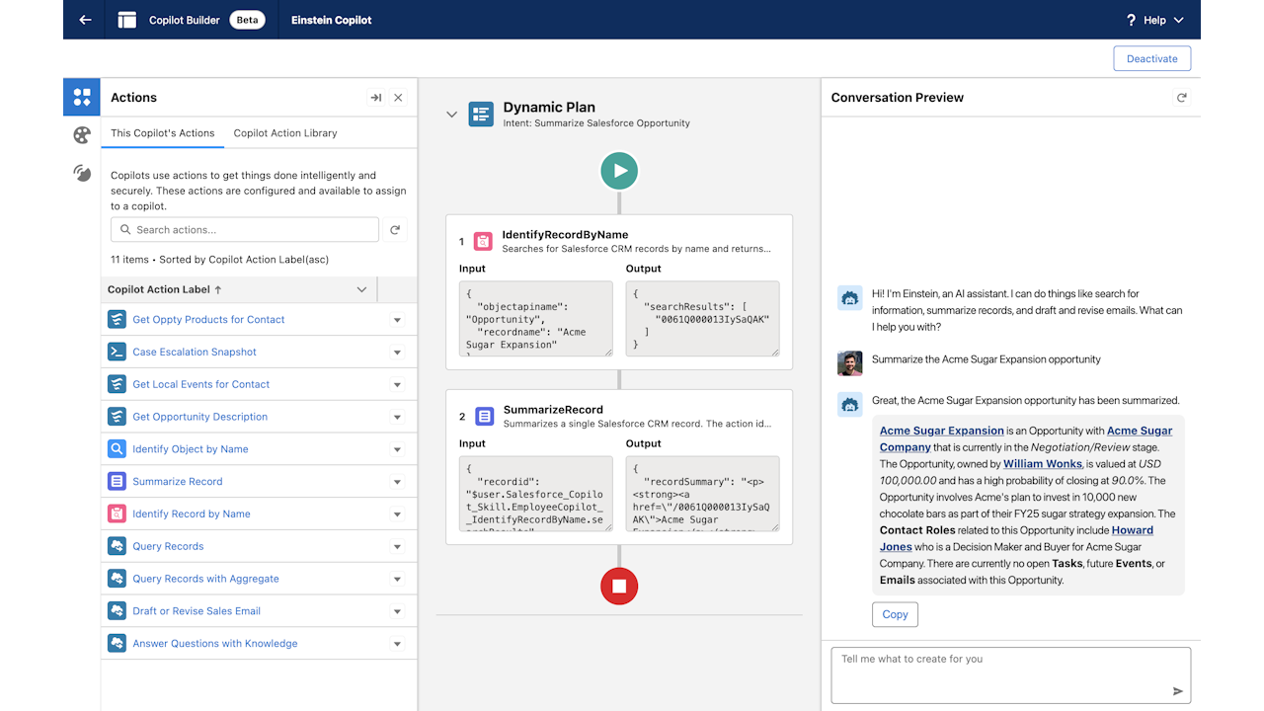This screenshot has width=1264, height=711.
Task: Send message with the arrow icon
Action: point(1177,691)
